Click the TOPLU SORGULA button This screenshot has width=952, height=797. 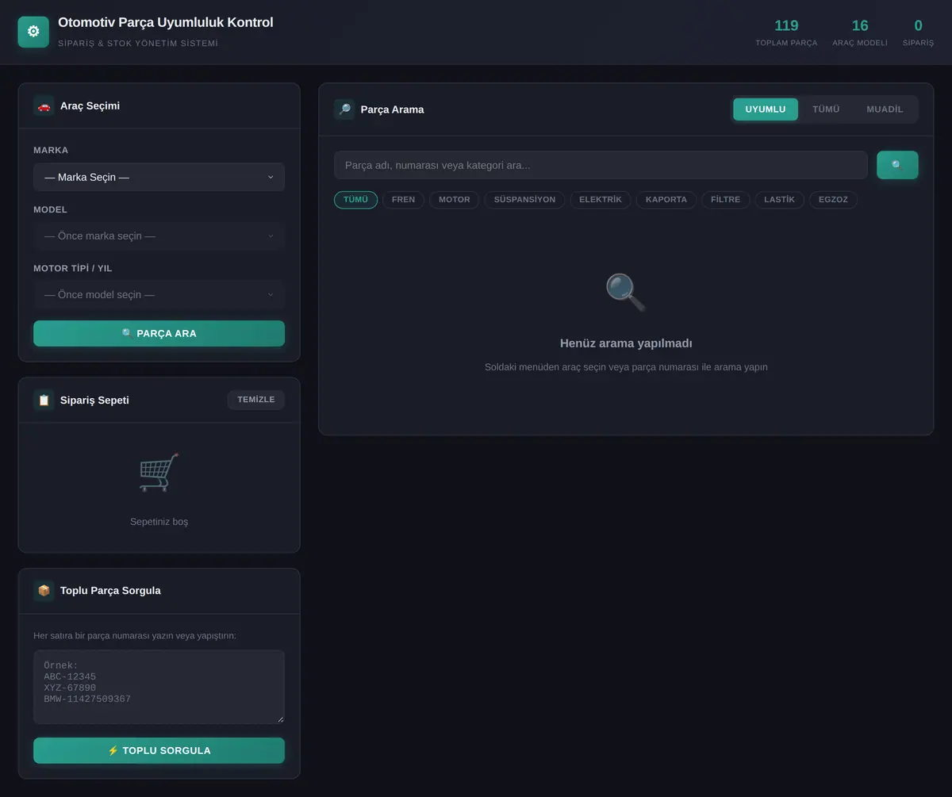pyautogui.click(x=159, y=751)
